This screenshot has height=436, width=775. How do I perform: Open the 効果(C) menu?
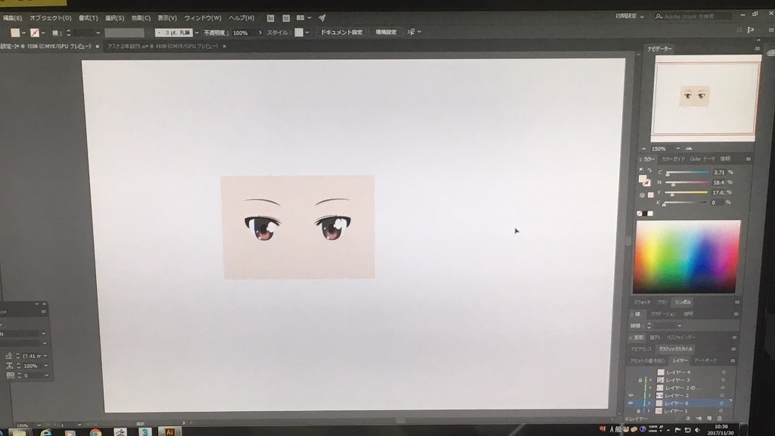click(x=140, y=17)
